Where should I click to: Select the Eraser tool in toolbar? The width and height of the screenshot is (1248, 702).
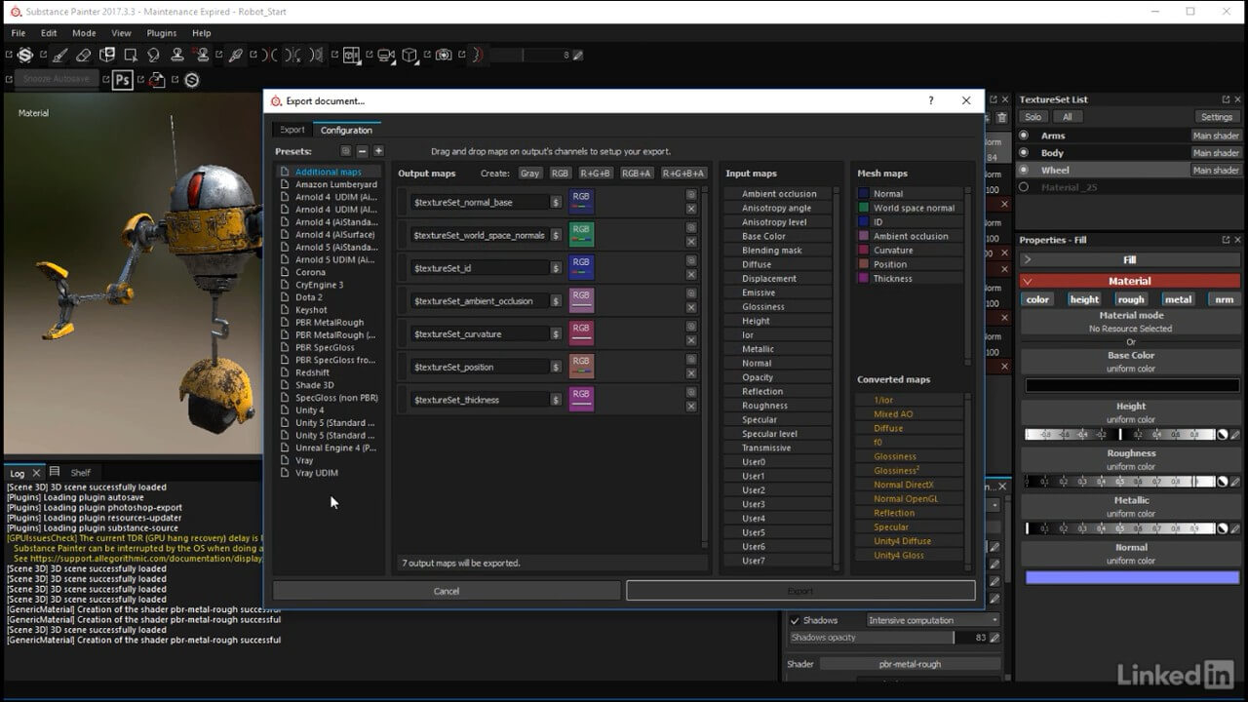(83, 56)
